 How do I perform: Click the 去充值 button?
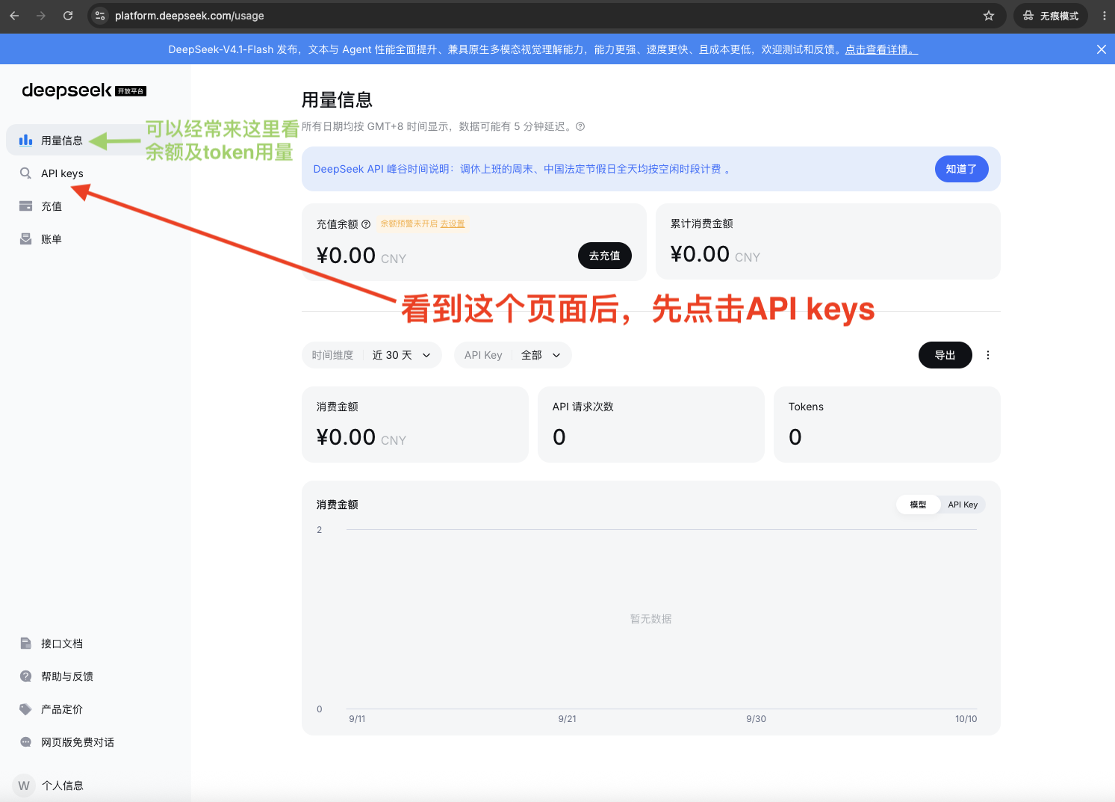click(605, 256)
